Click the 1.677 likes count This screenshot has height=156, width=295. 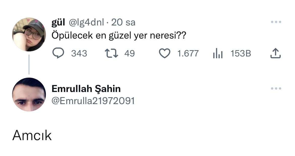tap(188, 53)
